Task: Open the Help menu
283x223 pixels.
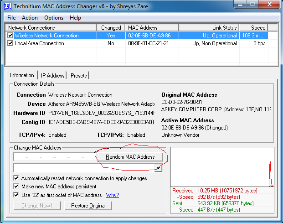Action: tap(75, 18)
